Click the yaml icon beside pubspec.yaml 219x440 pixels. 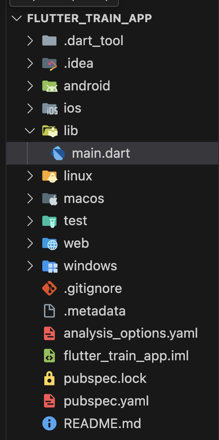pos(49,401)
